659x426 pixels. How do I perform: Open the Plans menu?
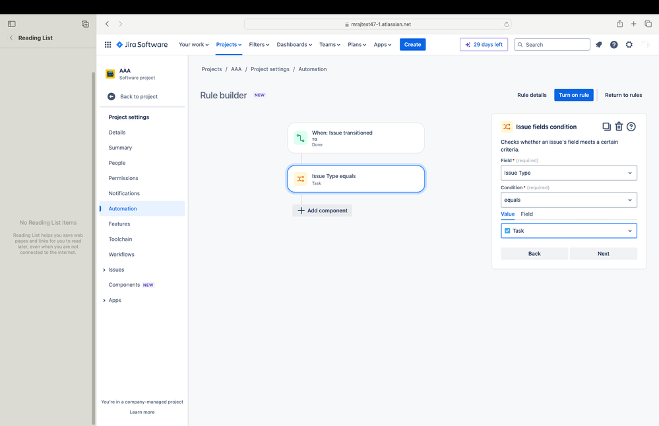[357, 45]
